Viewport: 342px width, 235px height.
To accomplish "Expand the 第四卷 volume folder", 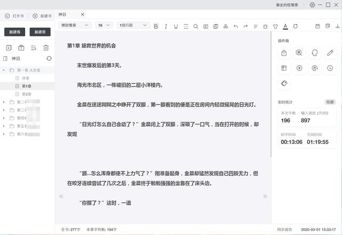I will tap(4, 118).
